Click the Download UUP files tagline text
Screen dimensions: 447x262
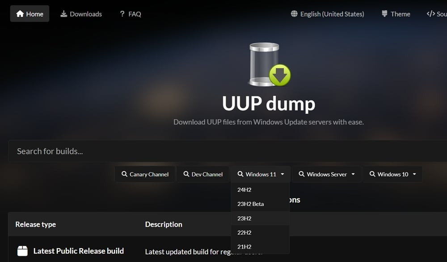(269, 122)
